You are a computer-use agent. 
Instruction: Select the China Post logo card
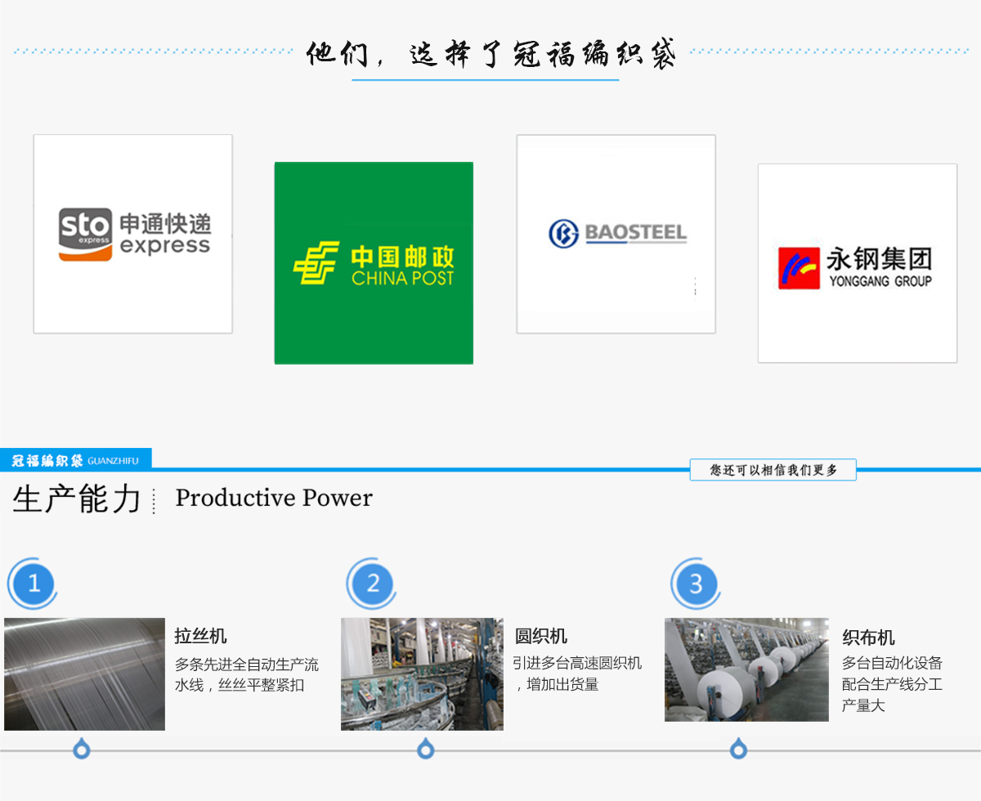pyautogui.click(x=374, y=262)
